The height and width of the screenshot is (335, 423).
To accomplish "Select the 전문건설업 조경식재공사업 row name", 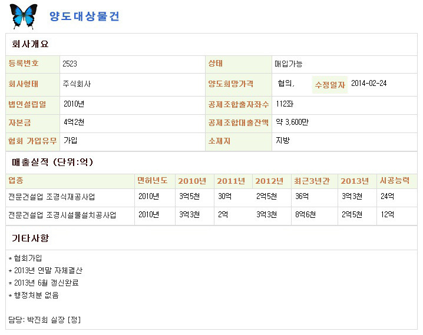I will point(51,197).
